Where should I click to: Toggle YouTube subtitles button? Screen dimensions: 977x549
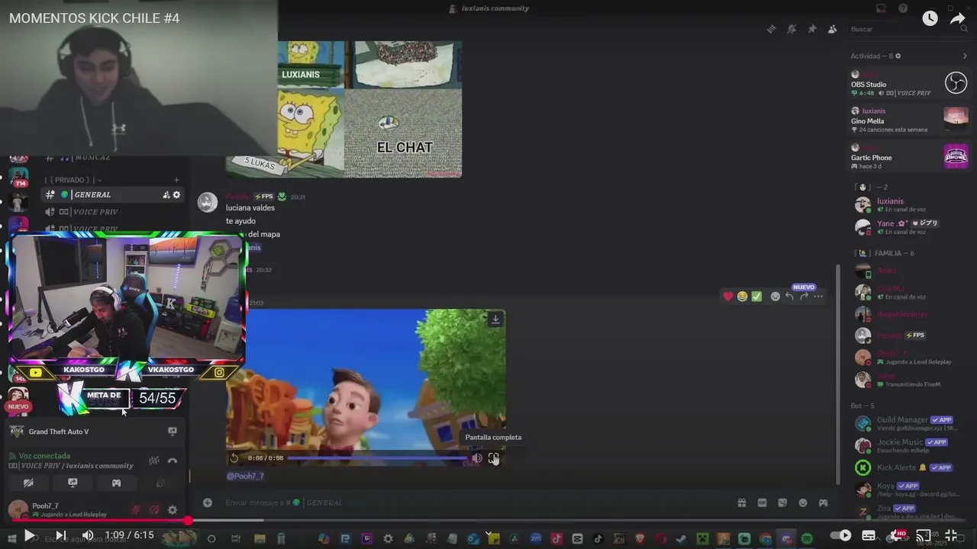point(869,535)
